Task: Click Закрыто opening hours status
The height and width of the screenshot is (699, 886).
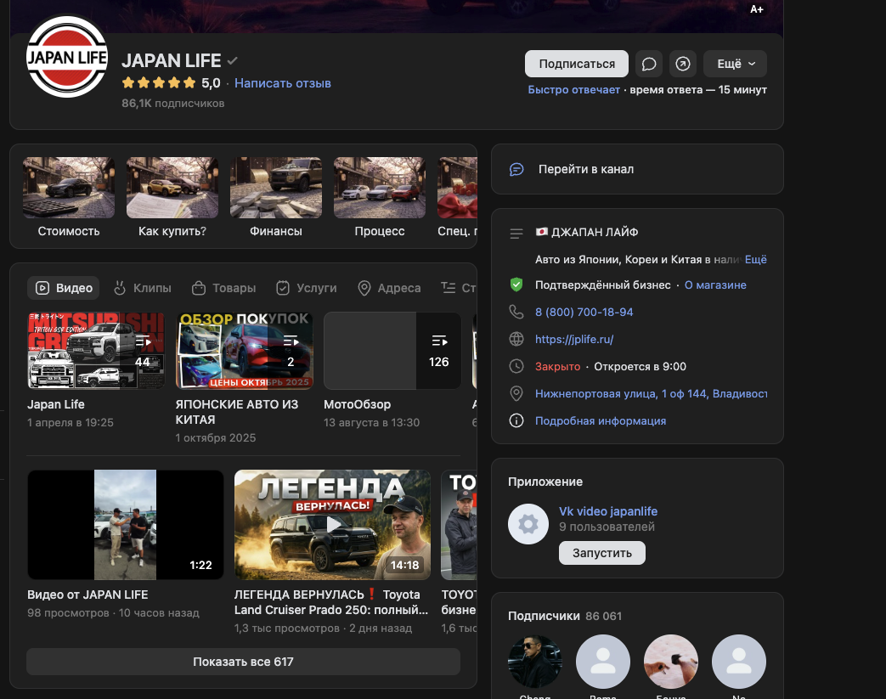Action: (x=558, y=366)
